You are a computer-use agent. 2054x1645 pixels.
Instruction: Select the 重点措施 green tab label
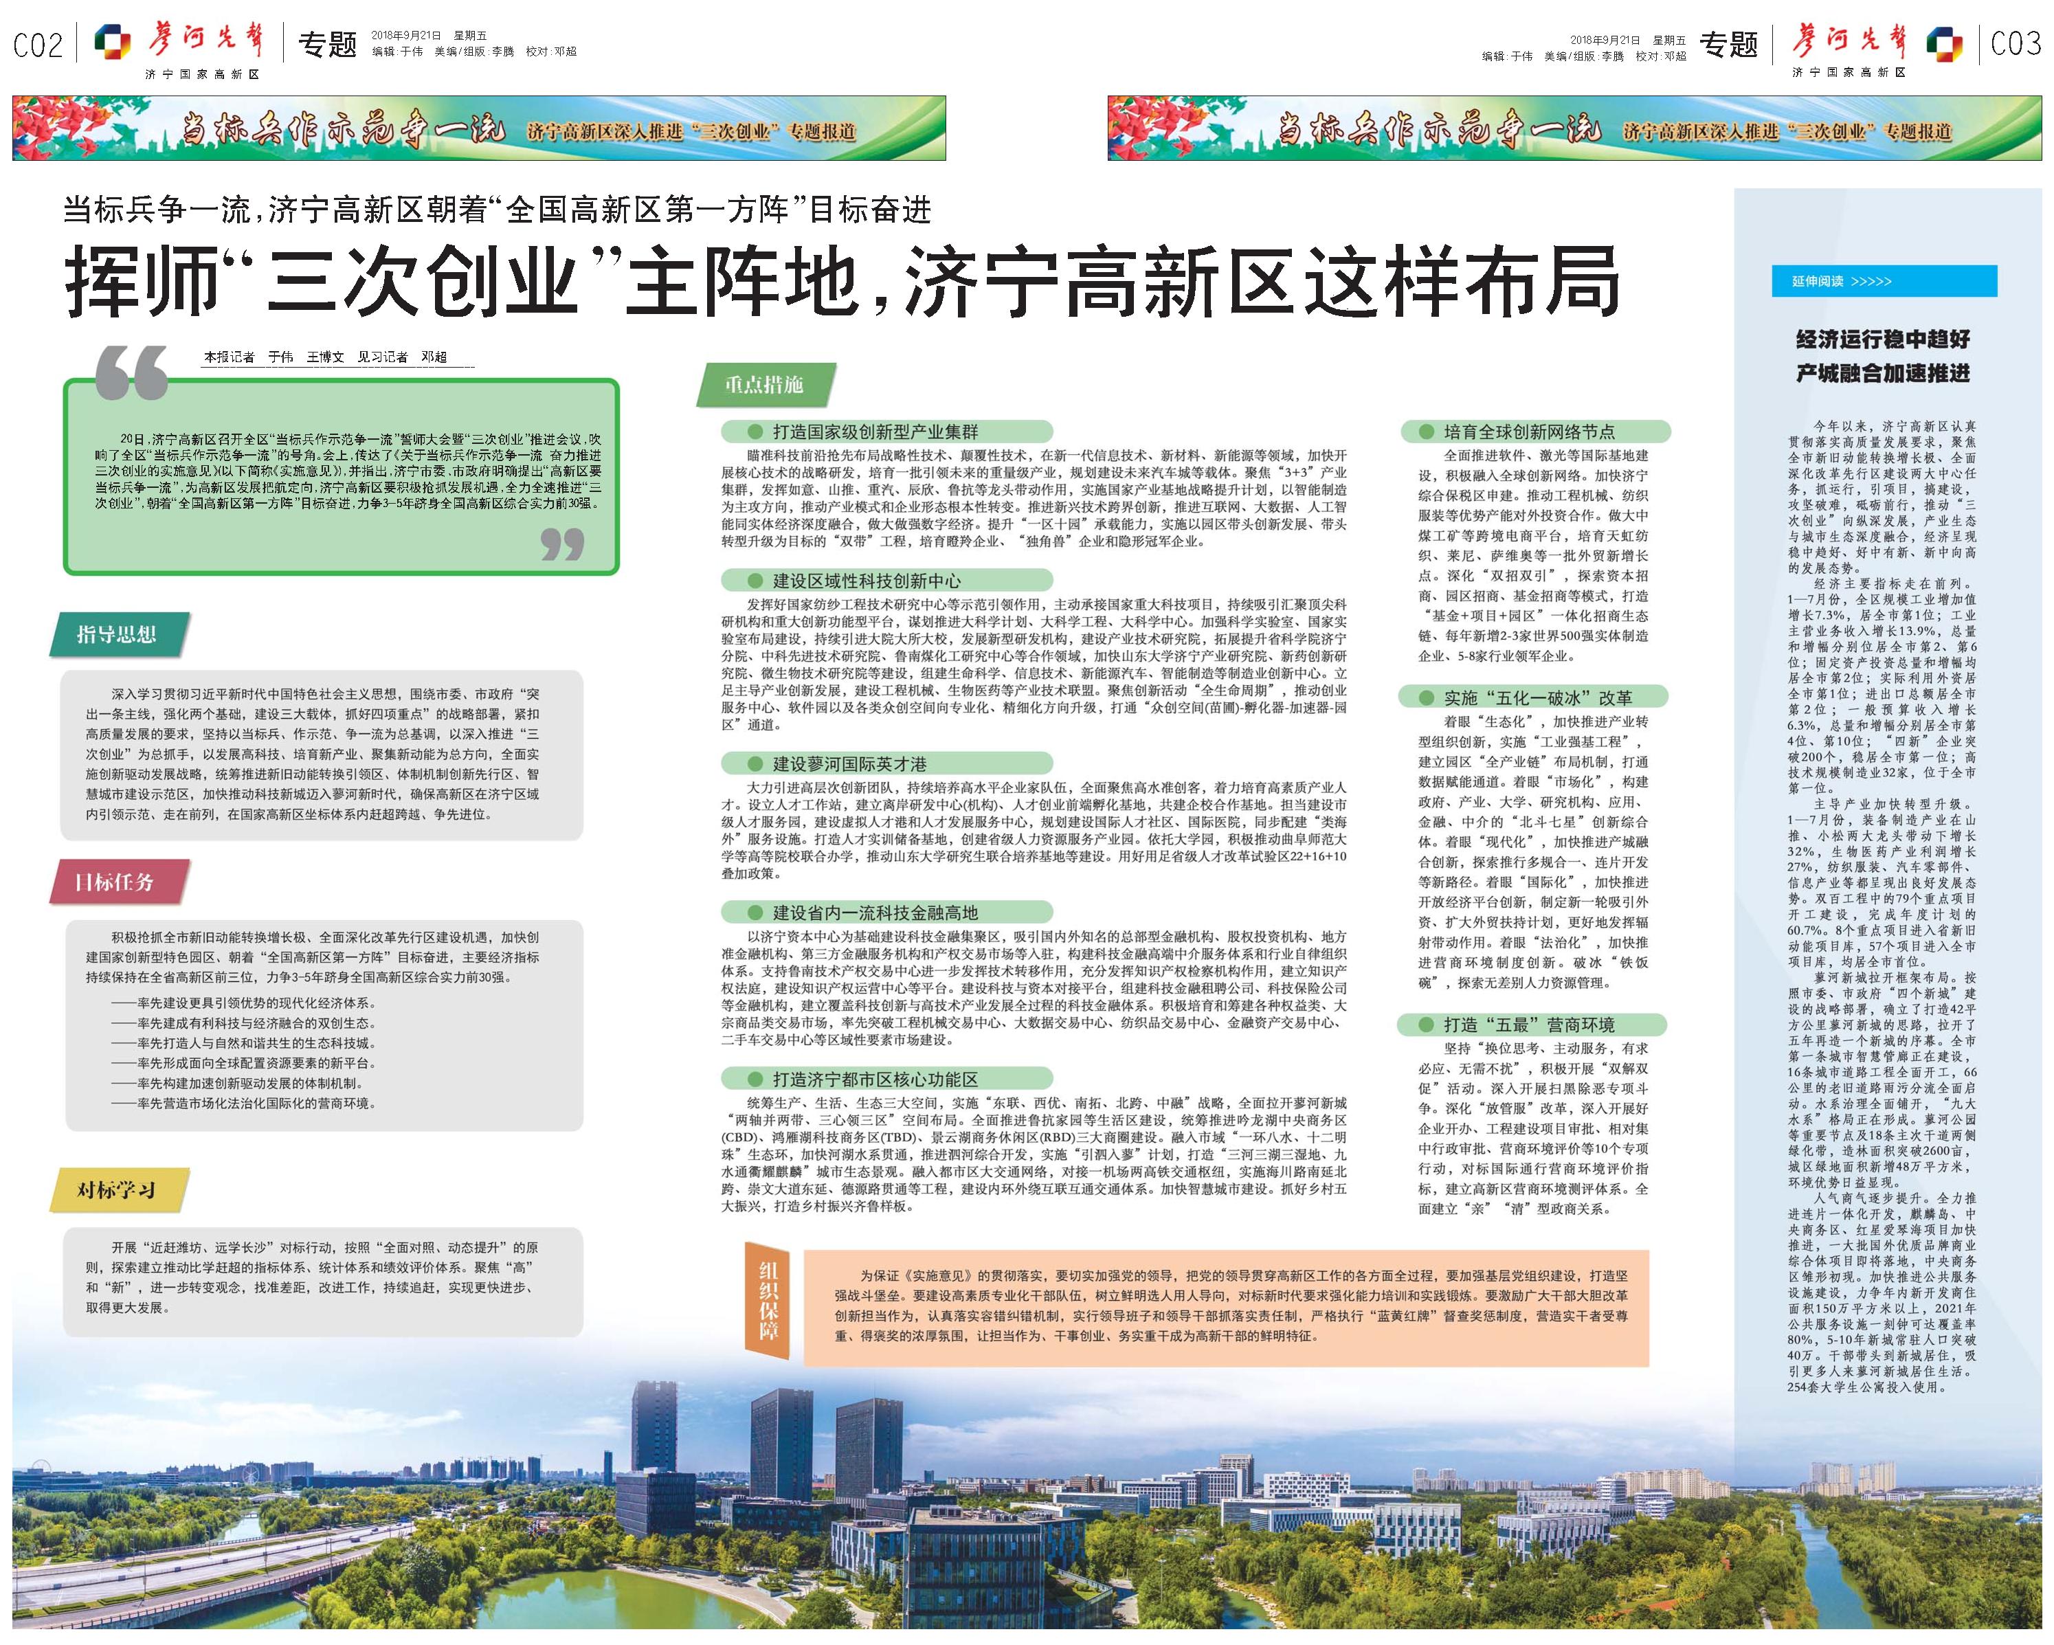click(764, 385)
